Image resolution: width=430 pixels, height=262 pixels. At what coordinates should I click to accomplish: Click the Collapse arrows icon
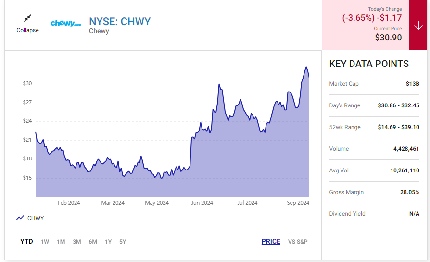[27, 18]
